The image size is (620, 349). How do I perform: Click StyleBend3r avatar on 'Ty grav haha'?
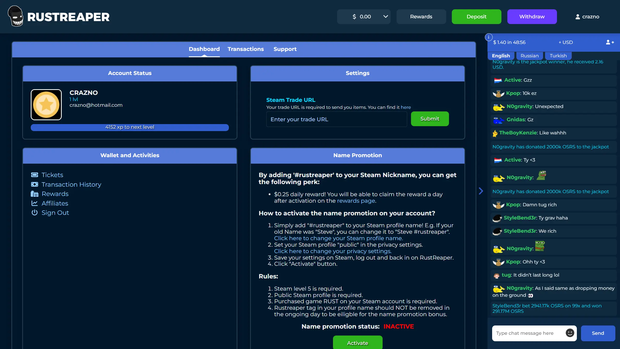pyautogui.click(x=497, y=218)
